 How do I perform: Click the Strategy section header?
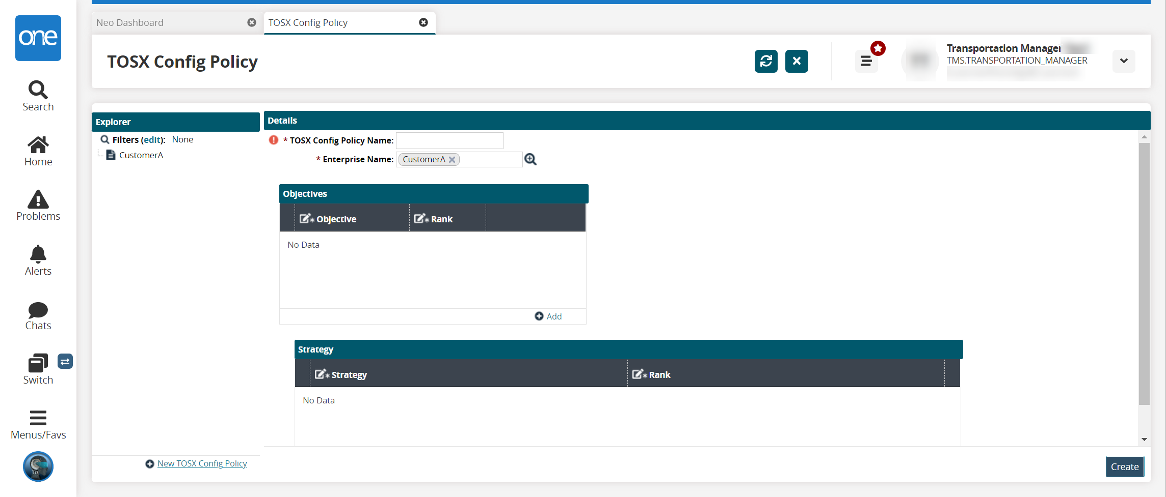tap(628, 349)
